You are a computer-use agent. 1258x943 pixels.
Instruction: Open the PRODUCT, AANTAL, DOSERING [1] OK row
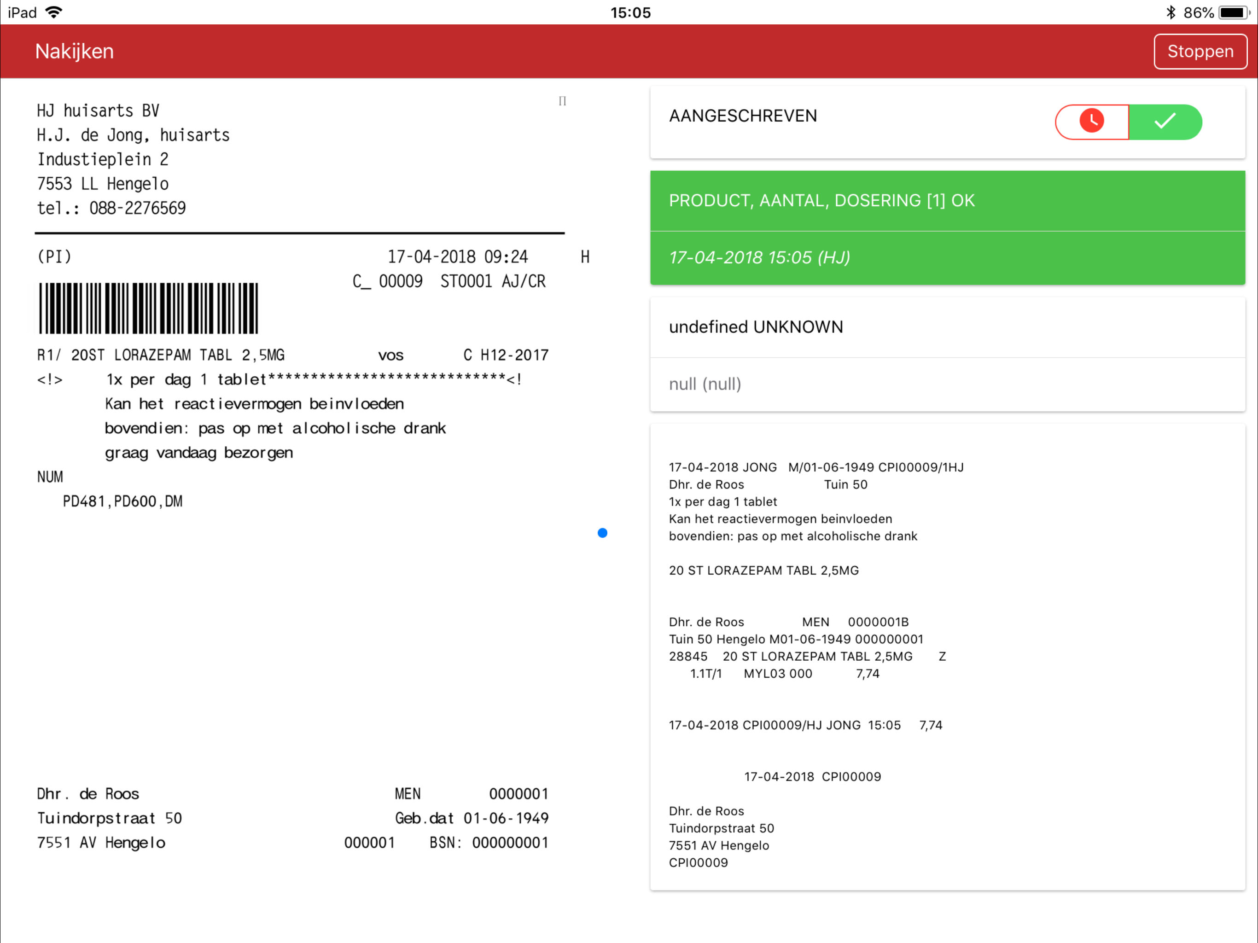coord(948,201)
